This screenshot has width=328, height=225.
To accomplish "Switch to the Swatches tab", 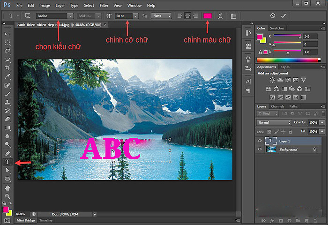I will [277, 28].
